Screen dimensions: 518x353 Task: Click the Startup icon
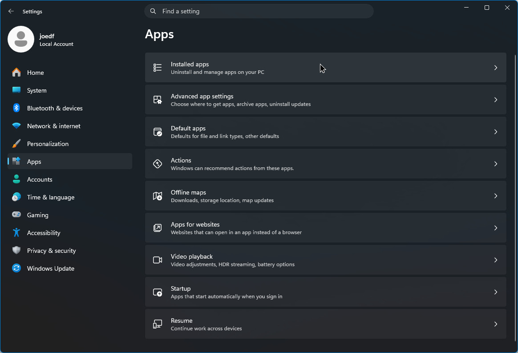tap(158, 292)
